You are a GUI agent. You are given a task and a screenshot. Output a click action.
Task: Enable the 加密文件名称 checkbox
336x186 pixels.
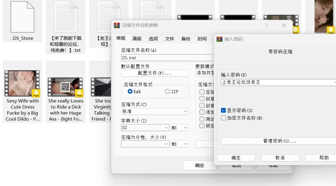[223, 118]
